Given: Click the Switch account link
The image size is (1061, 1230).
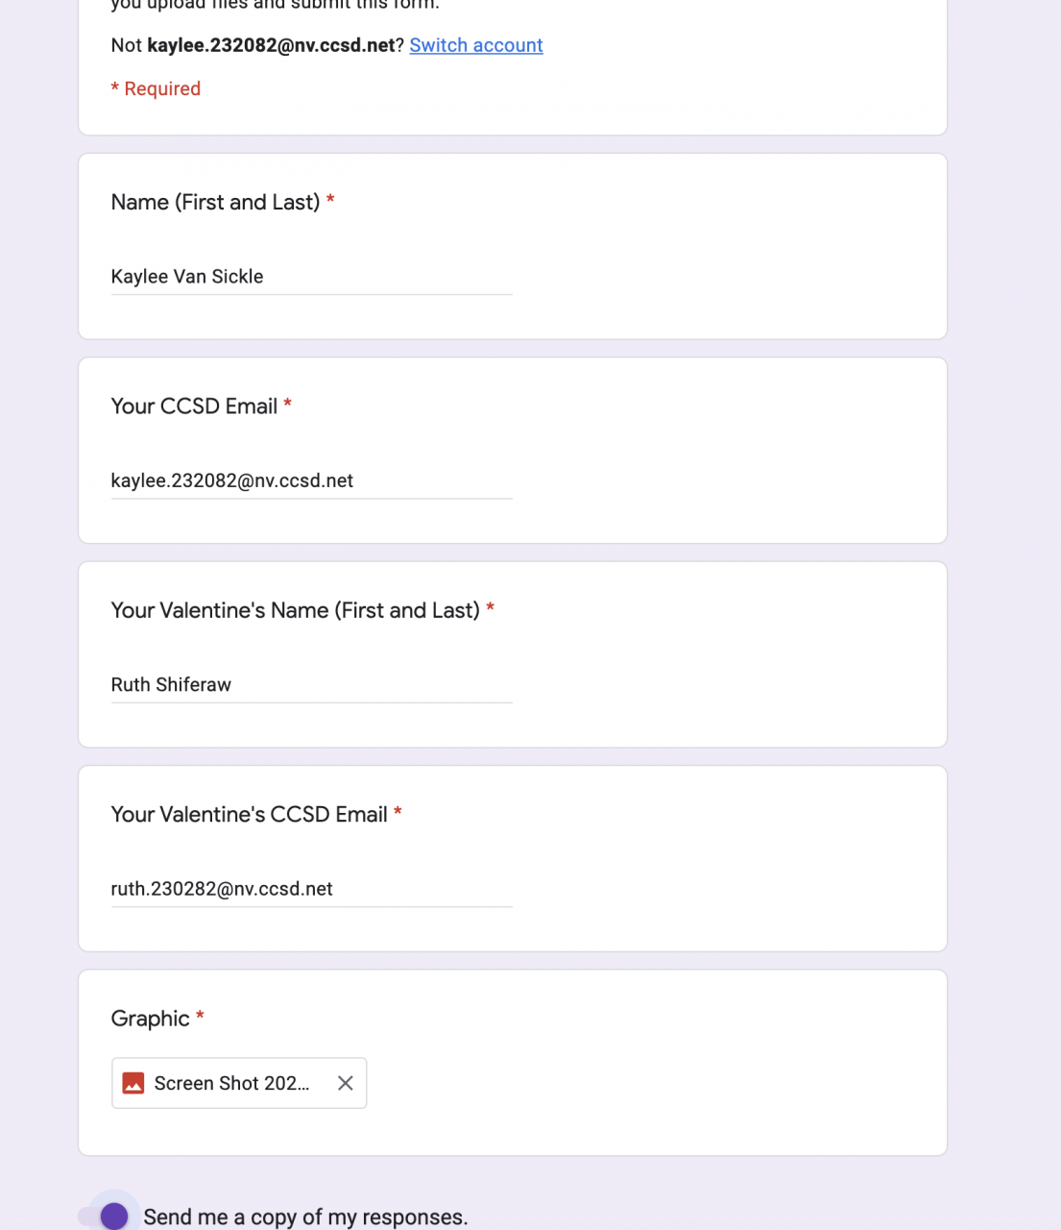Looking at the screenshot, I should click(475, 45).
